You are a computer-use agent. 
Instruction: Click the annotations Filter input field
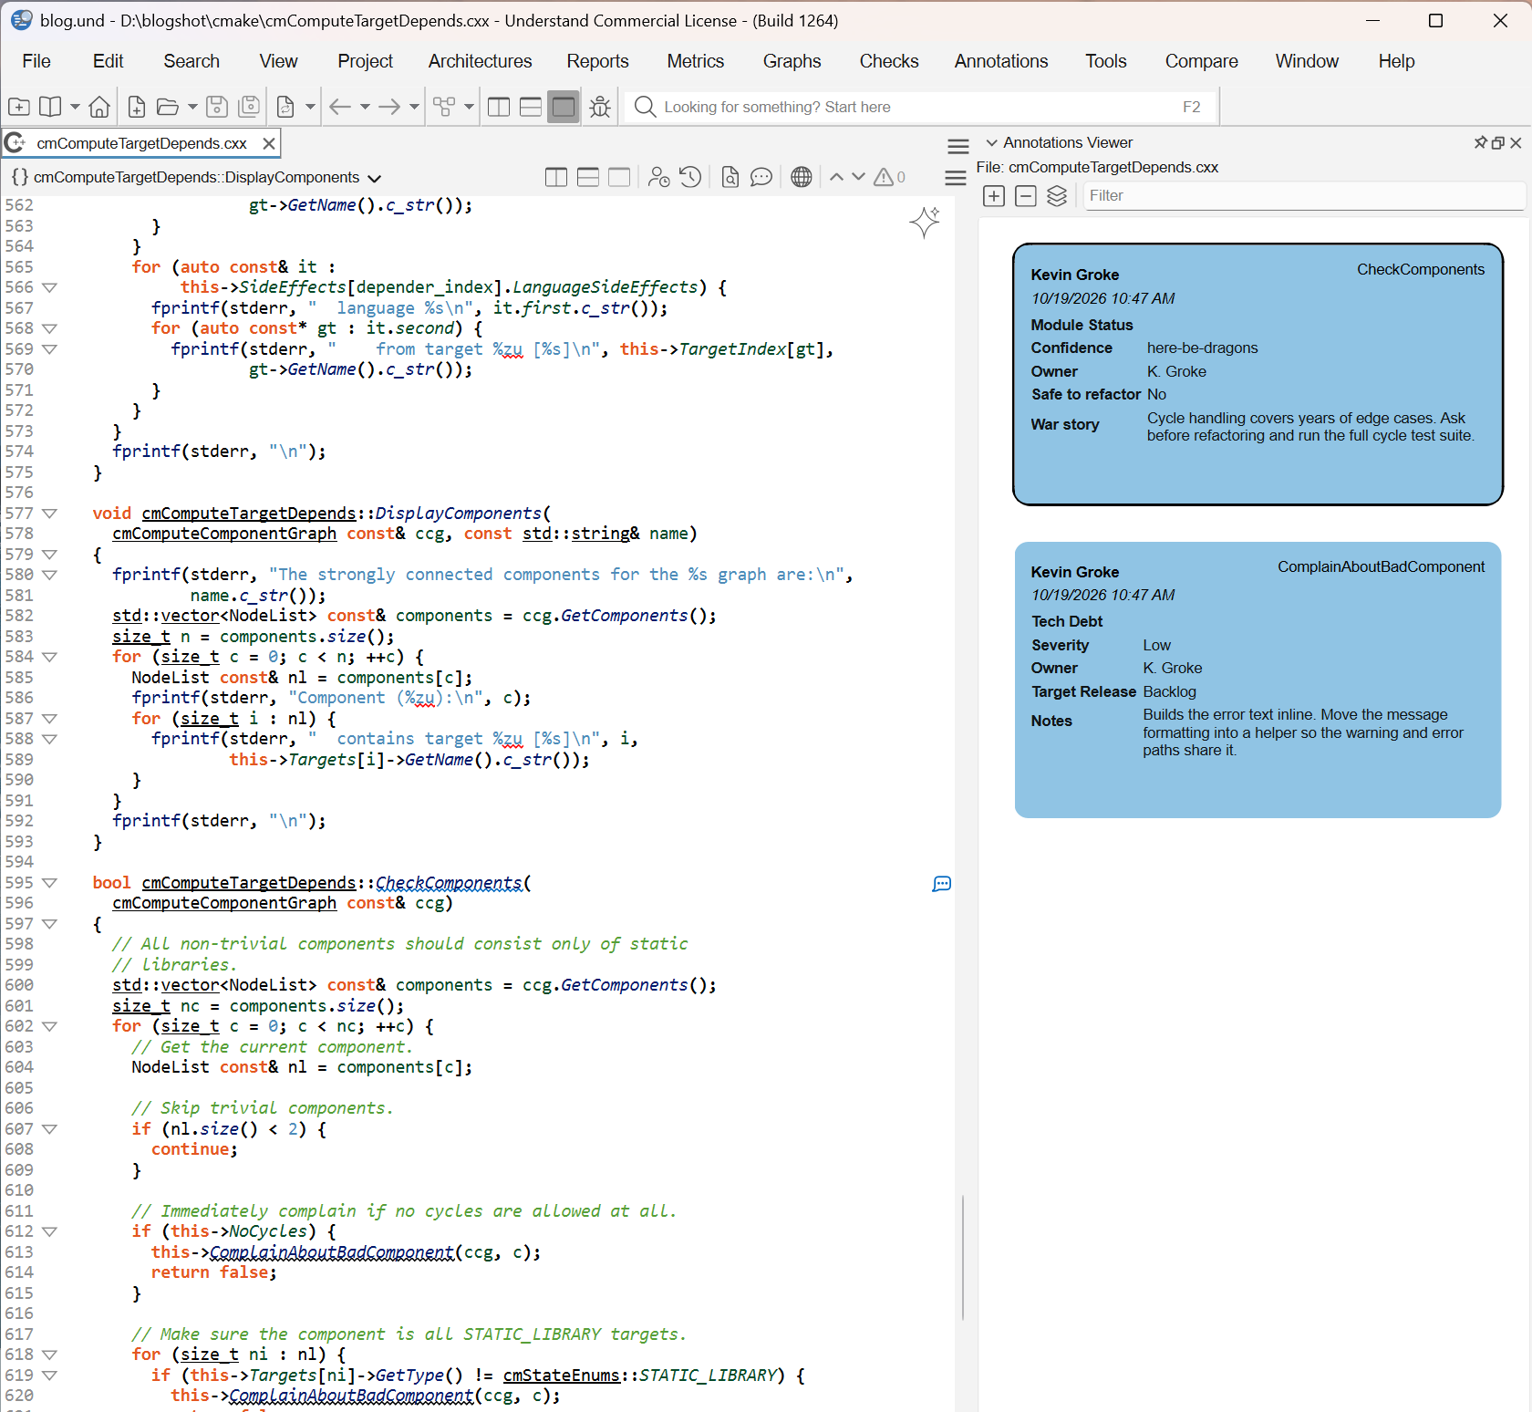tap(1304, 195)
